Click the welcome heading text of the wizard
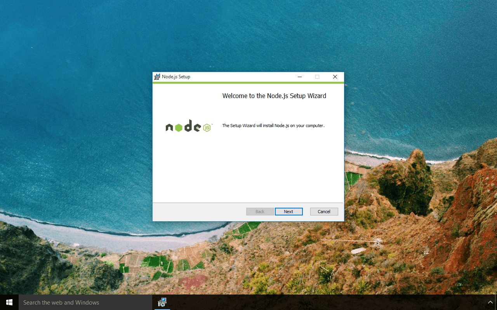 click(274, 96)
